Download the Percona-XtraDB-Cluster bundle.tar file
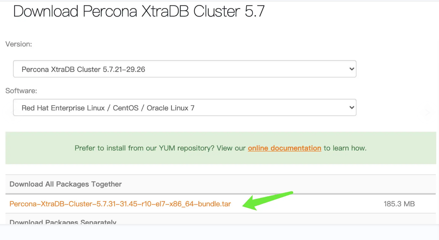 pyautogui.click(x=120, y=204)
